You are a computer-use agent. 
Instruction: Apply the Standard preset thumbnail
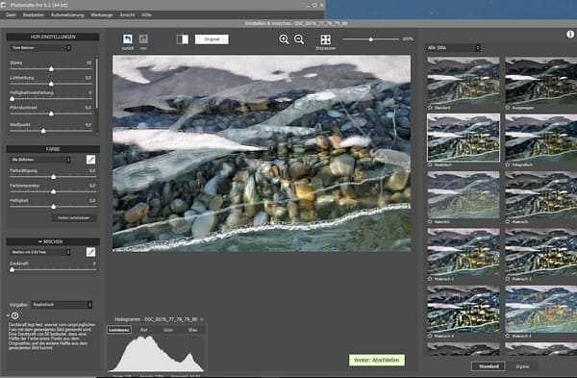pos(464,80)
